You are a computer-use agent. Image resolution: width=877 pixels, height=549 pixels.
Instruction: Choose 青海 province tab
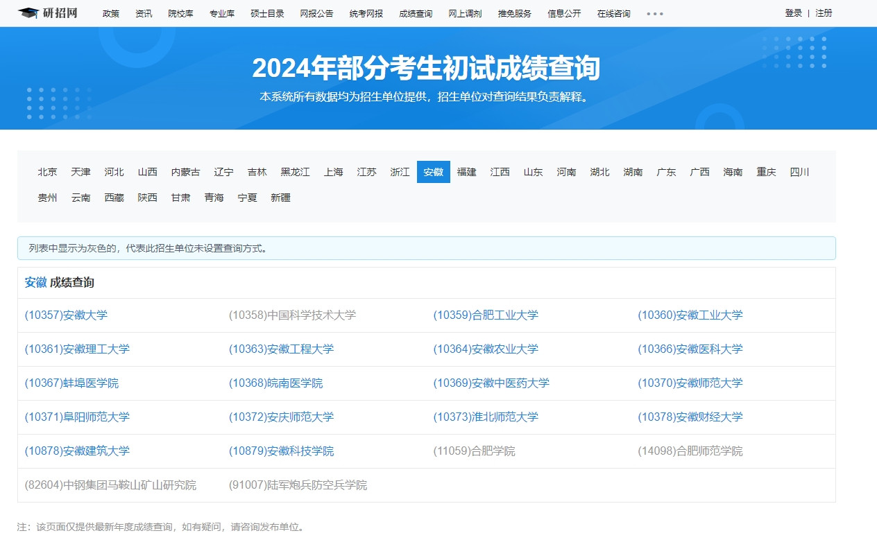click(214, 198)
